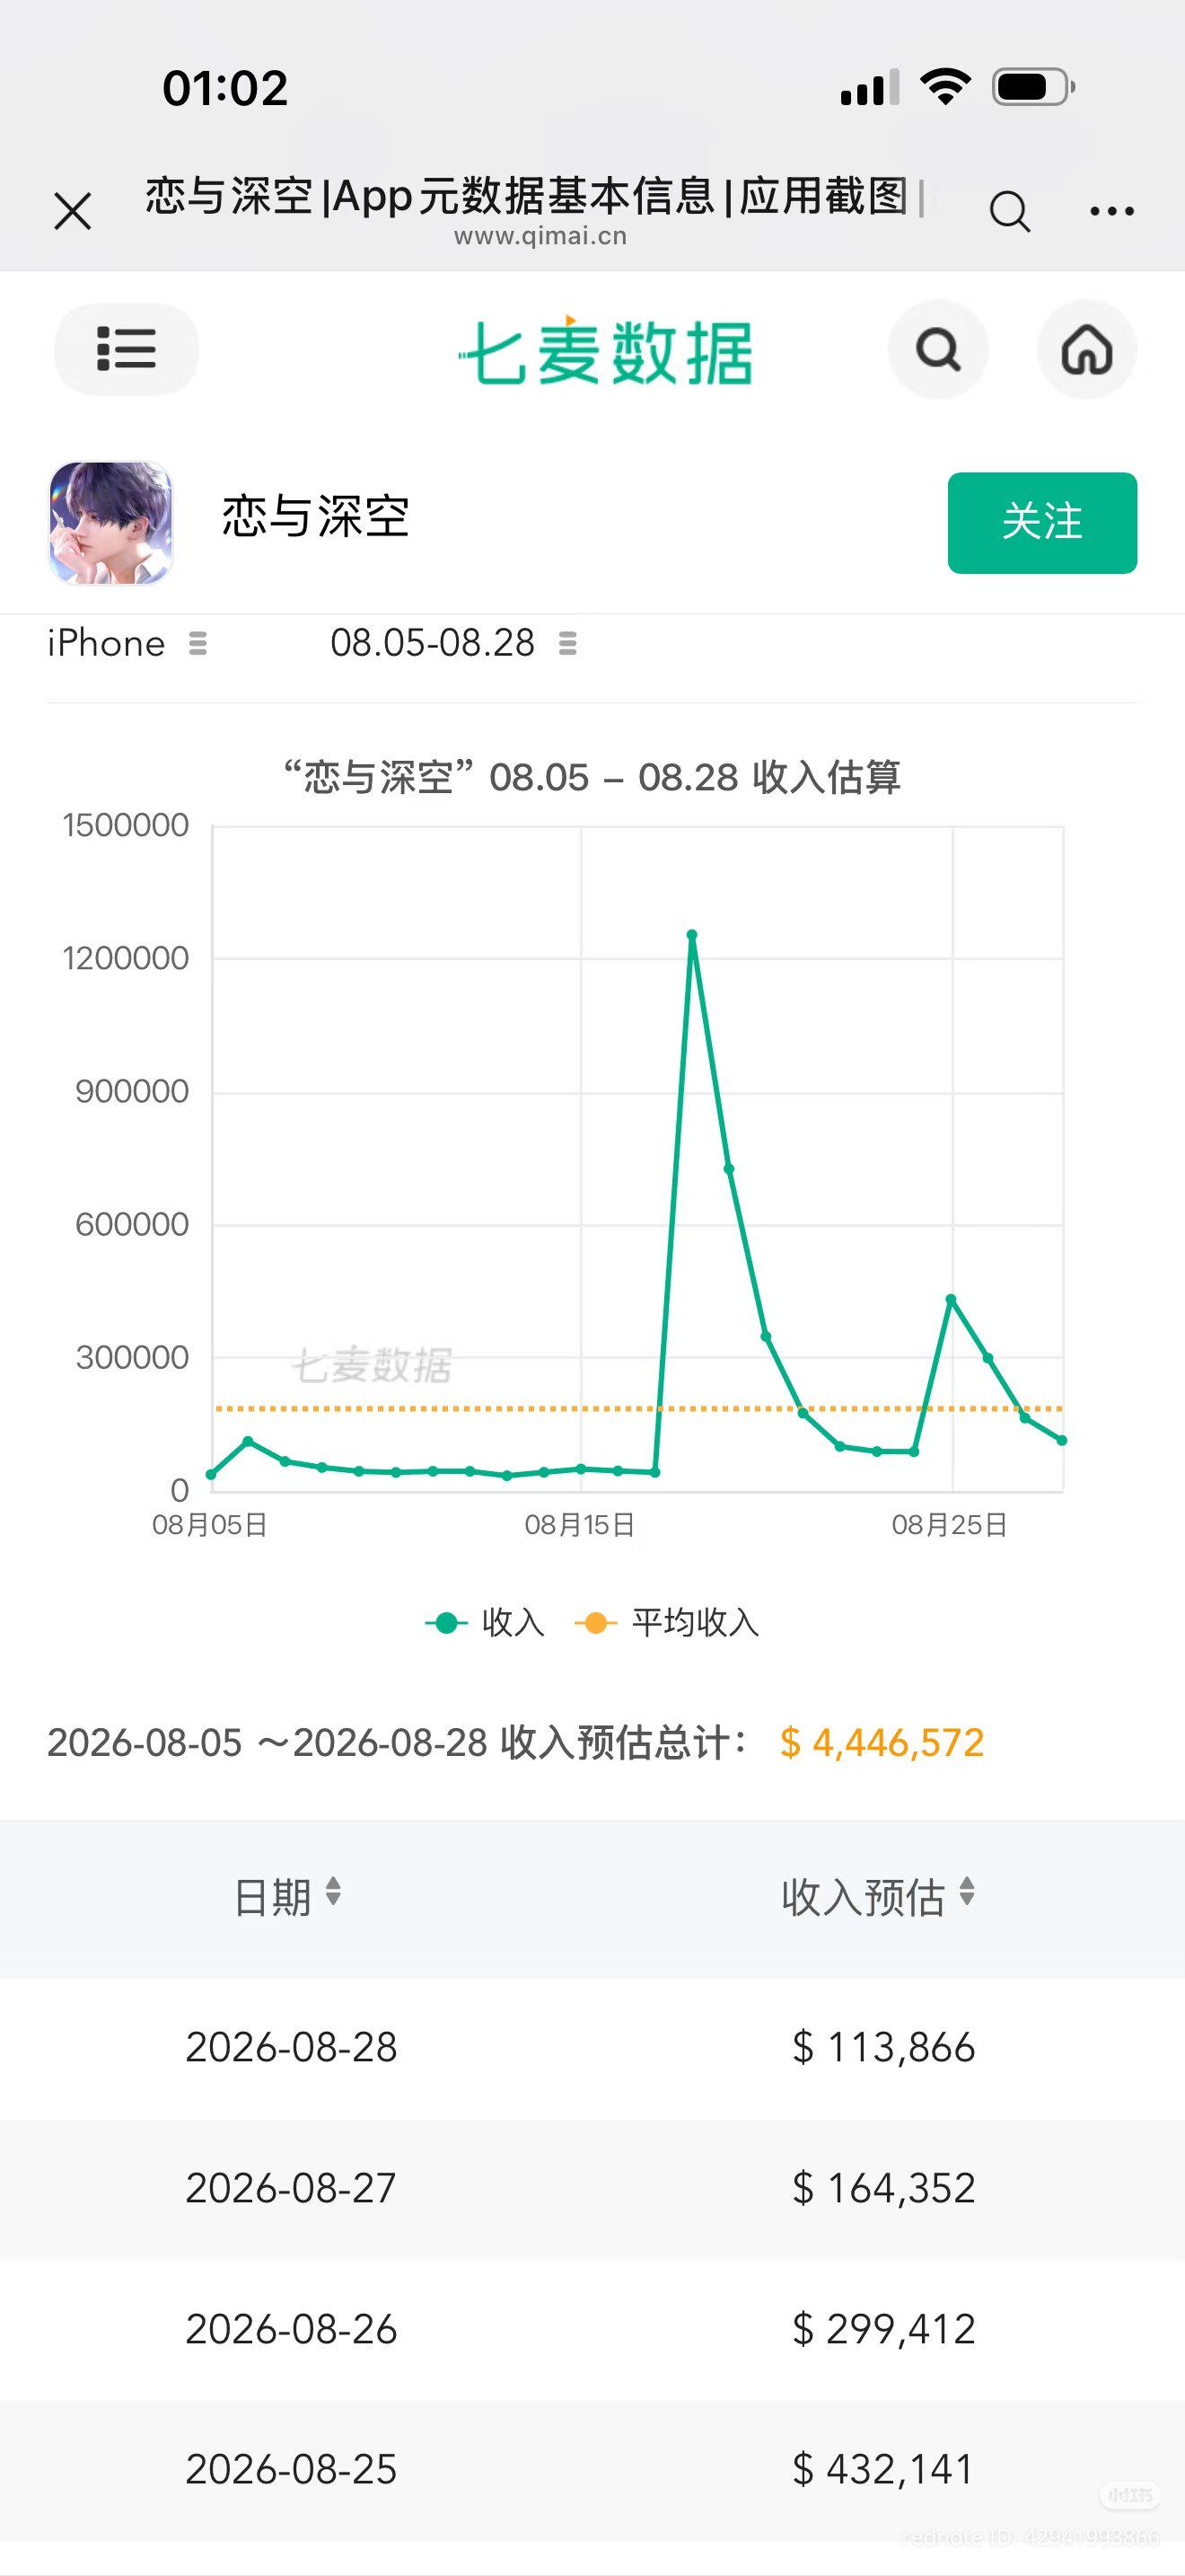Viewport: 1185px width, 2576px height.
Task: Open the Qimai site search button
Action: pos(938,350)
